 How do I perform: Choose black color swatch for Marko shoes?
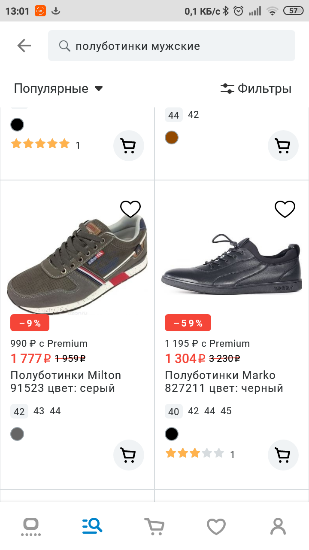click(x=172, y=434)
